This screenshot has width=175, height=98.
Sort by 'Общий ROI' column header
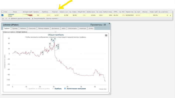[81, 12]
